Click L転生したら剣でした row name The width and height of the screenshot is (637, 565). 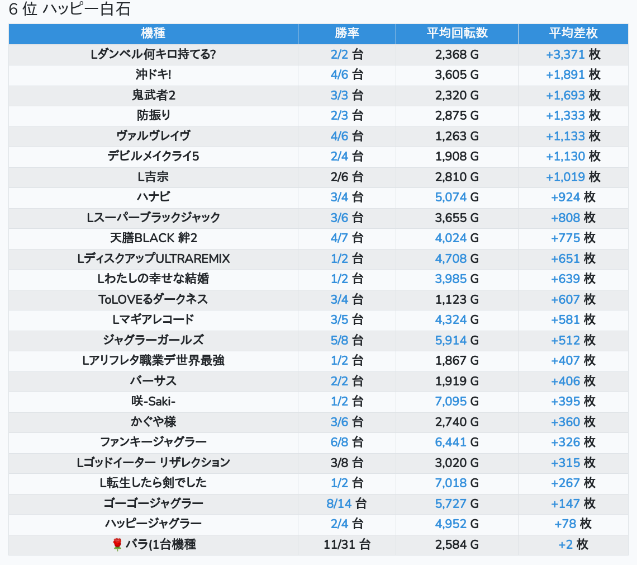pyautogui.click(x=153, y=483)
